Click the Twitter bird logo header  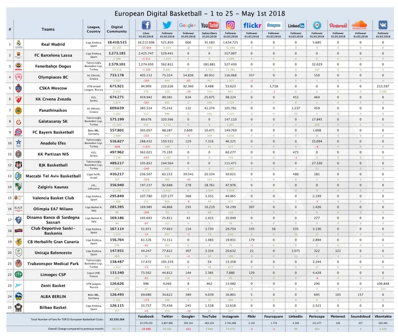point(167,25)
